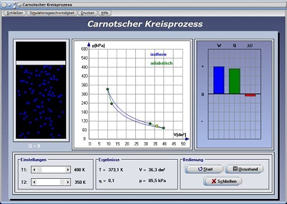This screenshot has height=204, width=287.
Task: Click the '350 K' T2 value
Action: 80,182
